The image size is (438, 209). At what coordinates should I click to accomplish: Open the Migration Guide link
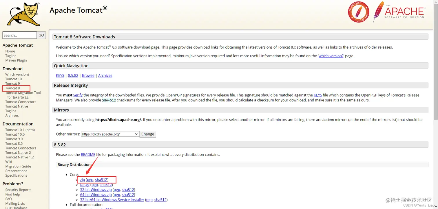click(x=18, y=167)
